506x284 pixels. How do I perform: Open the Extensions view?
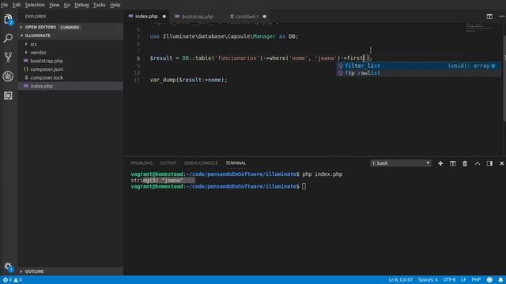coord(8,95)
